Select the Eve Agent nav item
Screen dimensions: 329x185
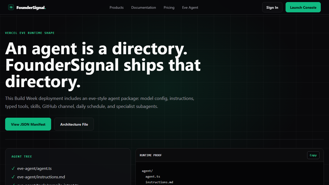point(190,7)
